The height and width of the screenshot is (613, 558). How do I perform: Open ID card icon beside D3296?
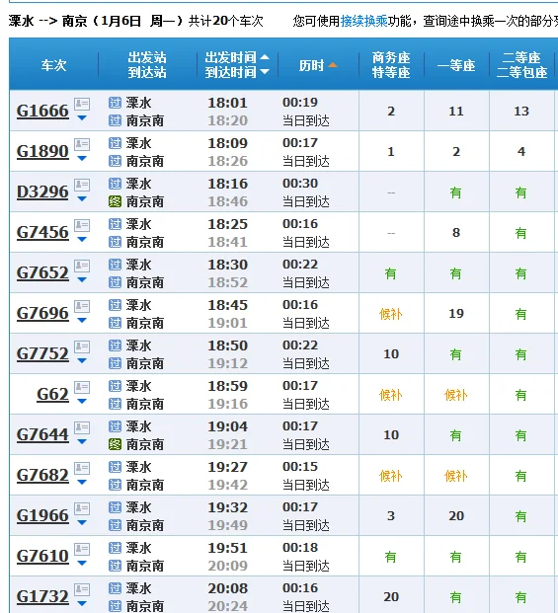(x=82, y=185)
